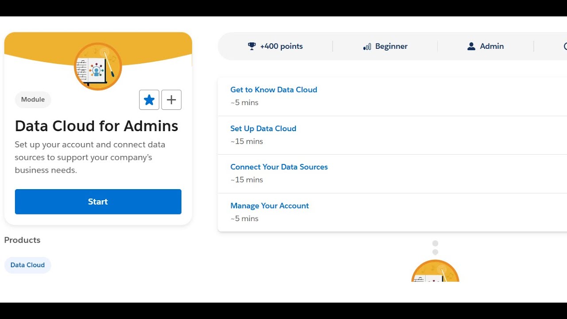Click the Products heading

[x=22, y=240]
